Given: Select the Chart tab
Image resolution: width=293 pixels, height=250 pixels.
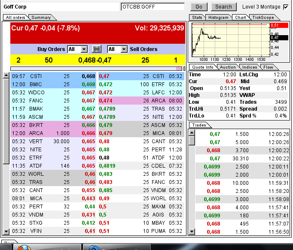Looking at the screenshot, I should (x=240, y=17).
